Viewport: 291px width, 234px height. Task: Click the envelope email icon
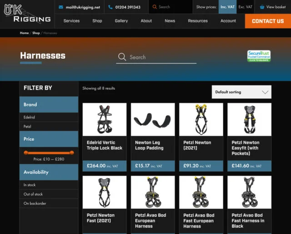click(61, 7)
